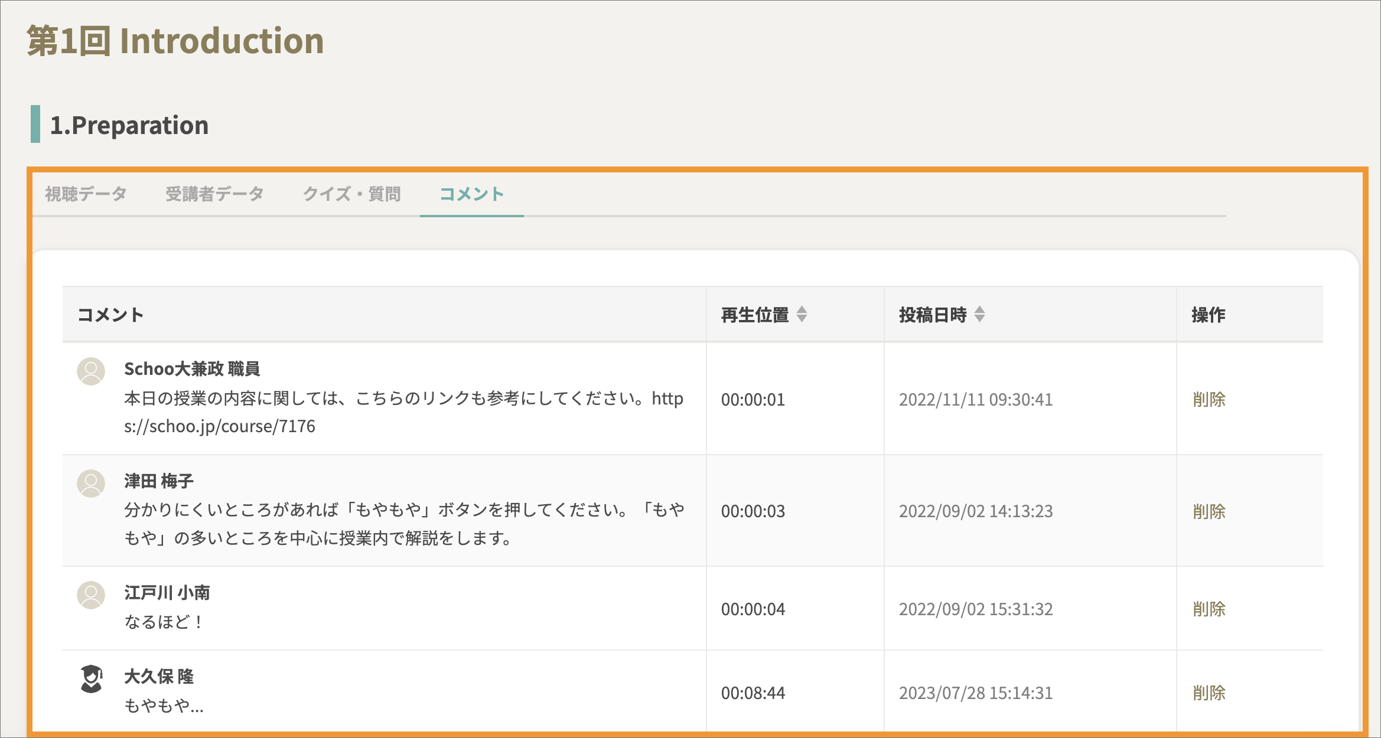Click the 投稿日時 column header text
The height and width of the screenshot is (738, 1381).
[x=933, y=315]
